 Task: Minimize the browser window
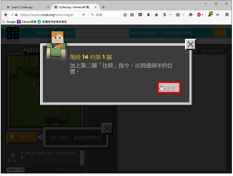[x=206, y=4]
